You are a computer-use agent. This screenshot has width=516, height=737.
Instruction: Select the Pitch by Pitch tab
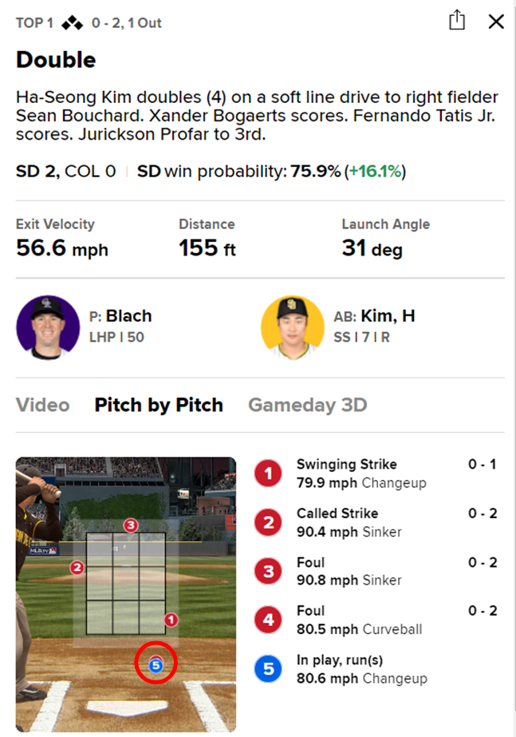(159, 405)
